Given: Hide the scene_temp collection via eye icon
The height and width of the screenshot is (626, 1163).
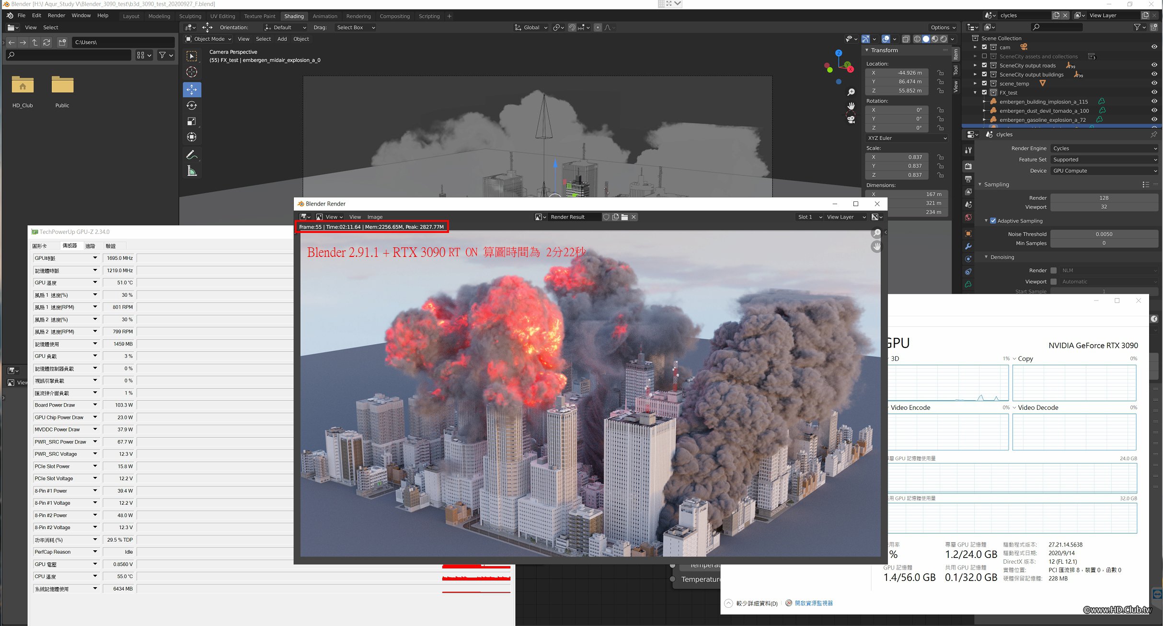Looking at the screenshot, I should click(x=1154, y=83).
